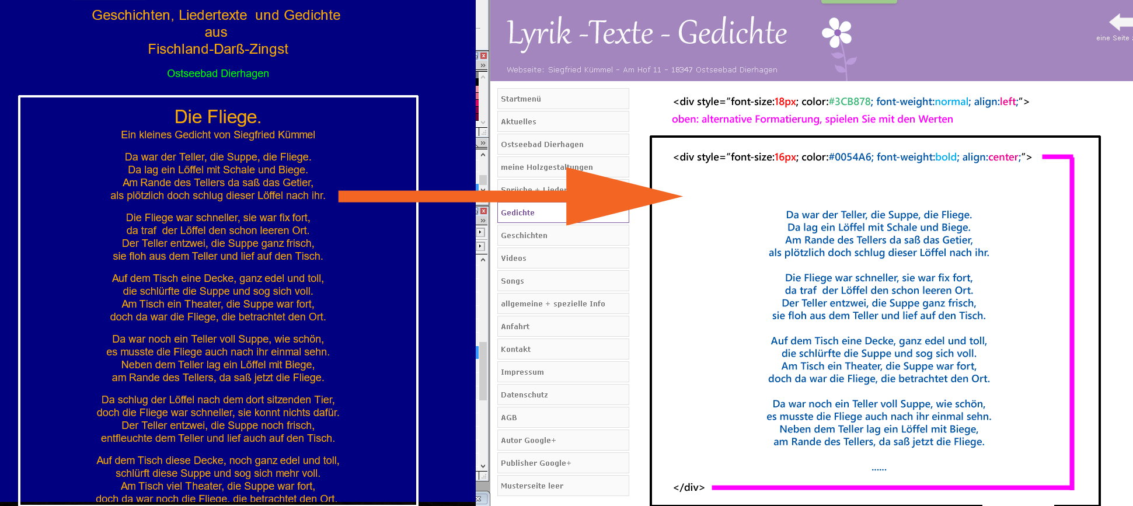Click the heading 'Die Fliege.' in the blue window
Viewport: 1133px width, 506px height.
218,117
